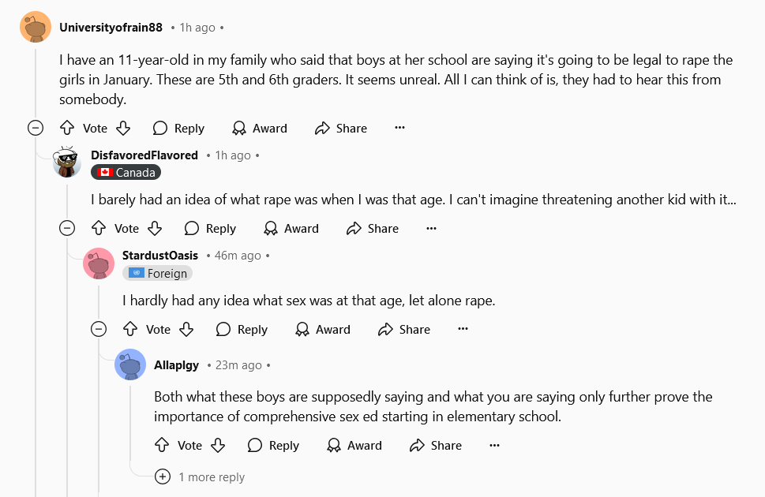
Task: Open StardustOasis's username link
Action: [160, 255]
